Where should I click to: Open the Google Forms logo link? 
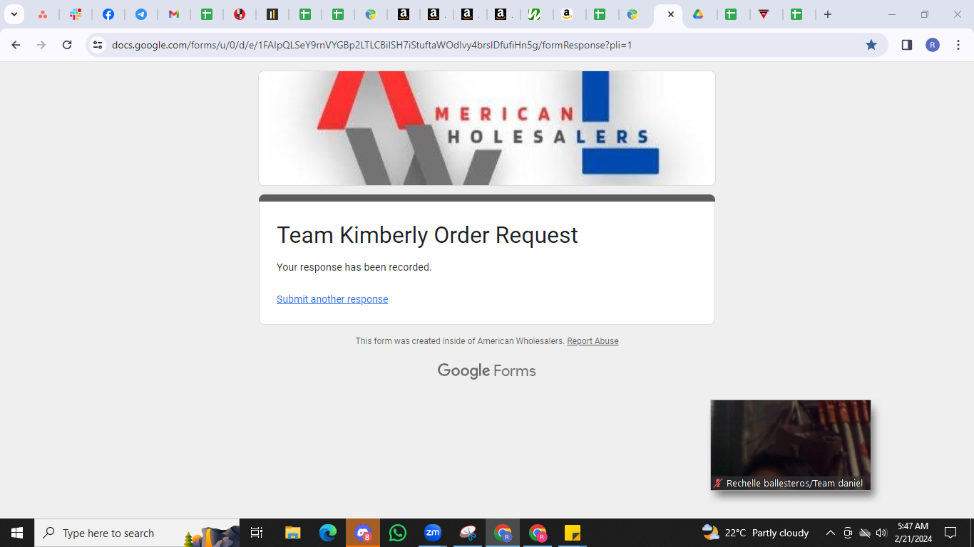coord(487,370)
